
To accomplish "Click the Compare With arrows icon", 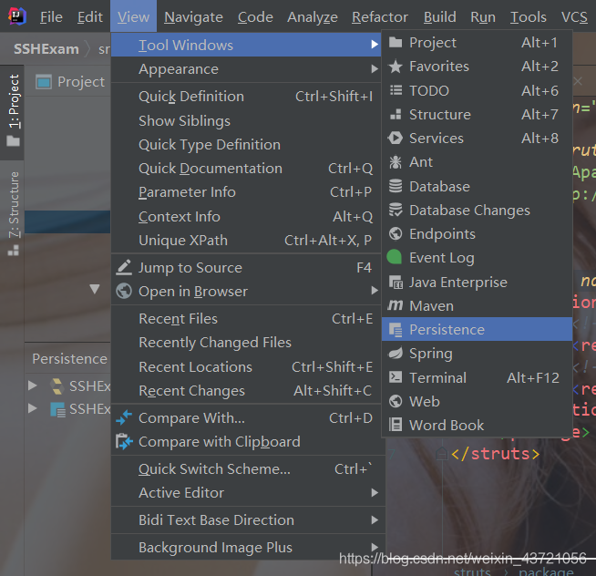I will pyautogui.click(x=124, y=417).
